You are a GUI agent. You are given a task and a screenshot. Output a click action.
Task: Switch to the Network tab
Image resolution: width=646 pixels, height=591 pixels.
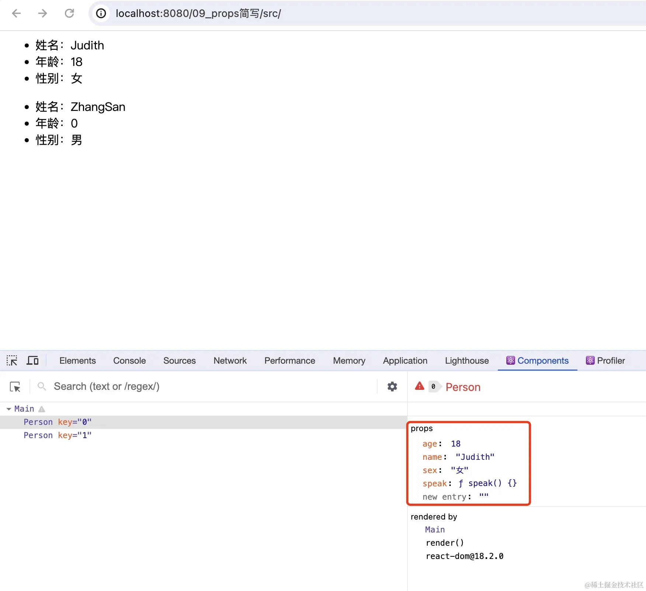pyautogui.click(x=230, y=361)
